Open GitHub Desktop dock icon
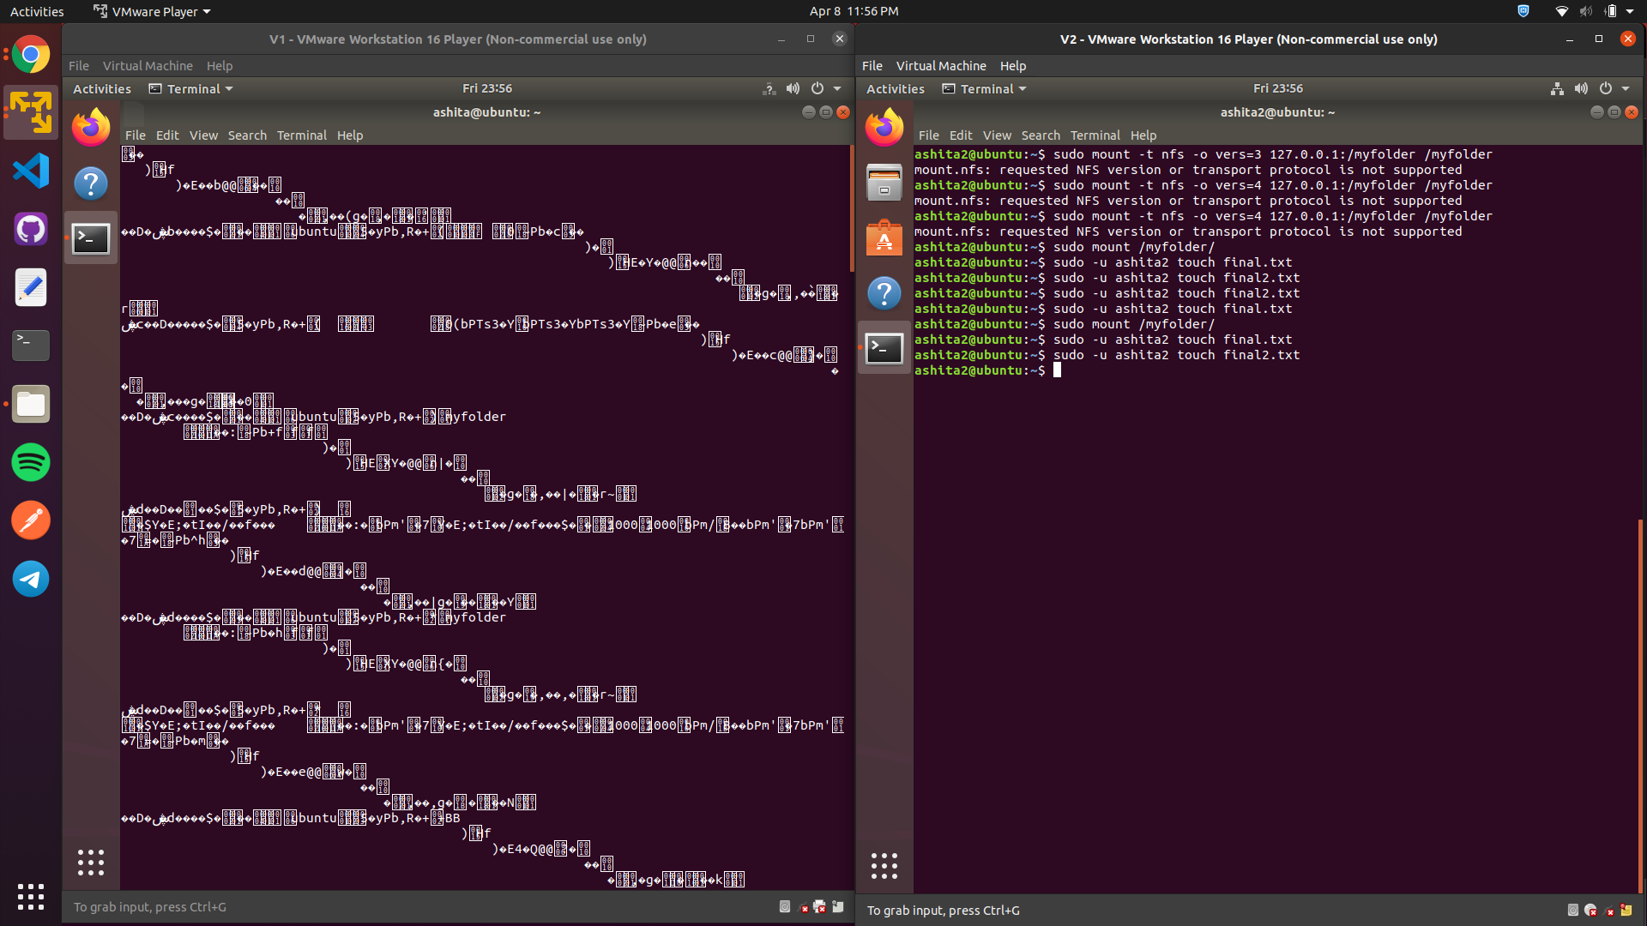 coord(31,230)
